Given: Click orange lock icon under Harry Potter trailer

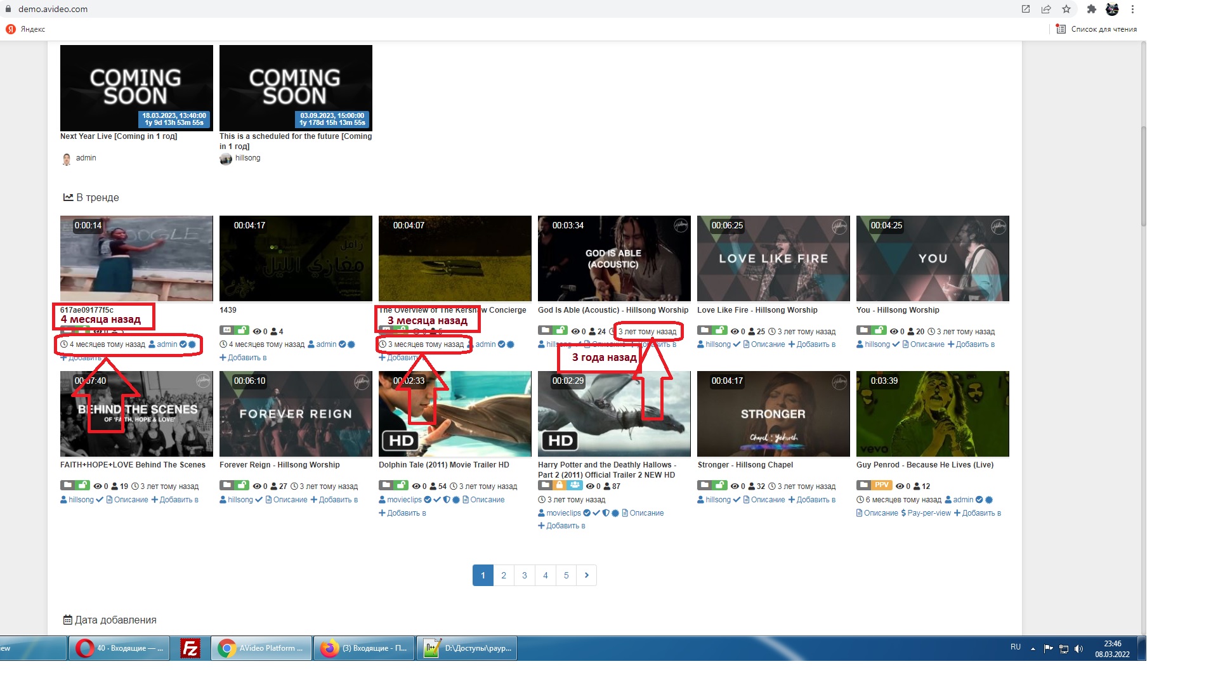Looking at the screenshot, I should pyautogui.click(x=560, y=485).
